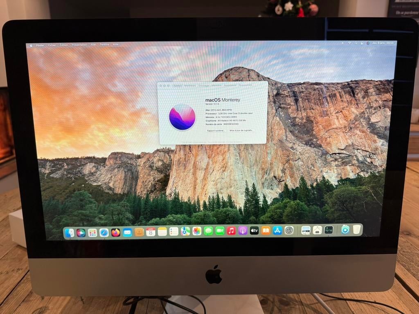Switch to the Stockage tab
Screen dimensions: 419x314
203,85
